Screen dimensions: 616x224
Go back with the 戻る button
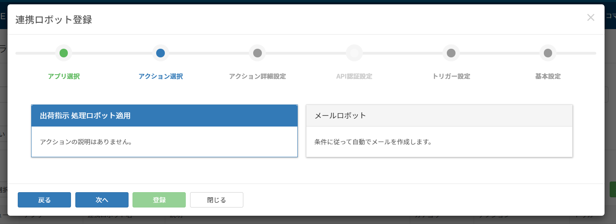click(x=44, y=200)
